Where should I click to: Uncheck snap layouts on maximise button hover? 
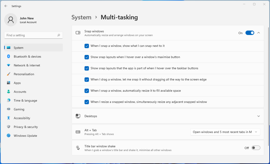[x=87, y=57]
